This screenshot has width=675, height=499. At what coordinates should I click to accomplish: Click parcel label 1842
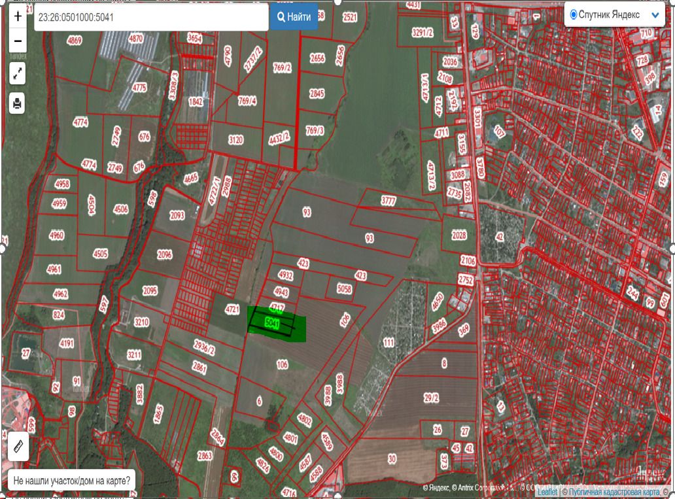tap(196, 101)
